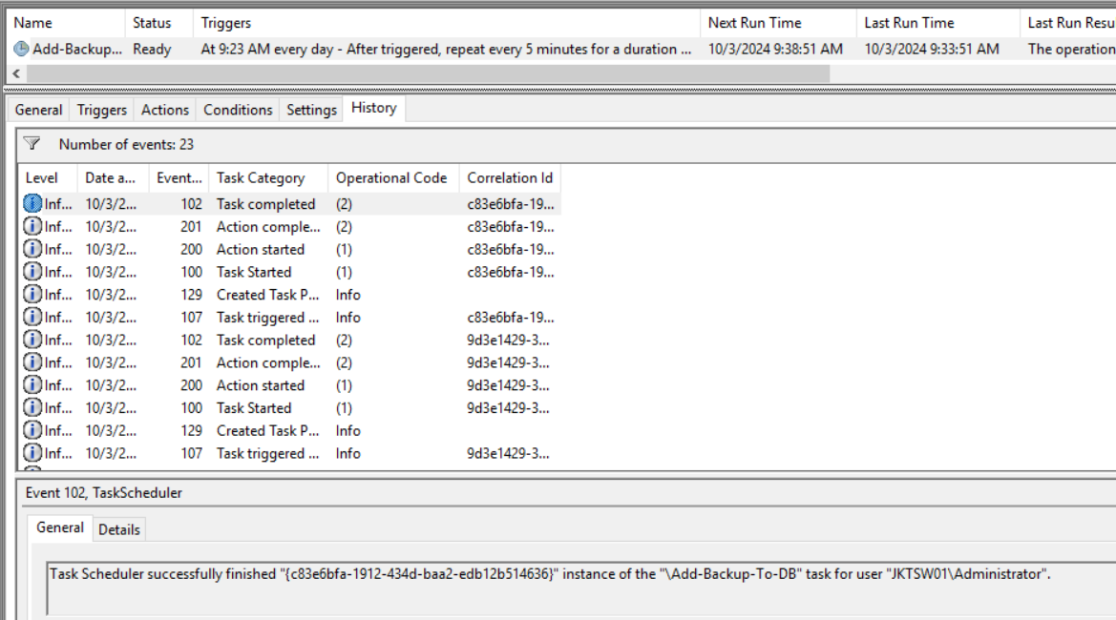Click 'Event 102, TaskScheduler' header text
Viewport: 1116px width, 620px height.
104,493
